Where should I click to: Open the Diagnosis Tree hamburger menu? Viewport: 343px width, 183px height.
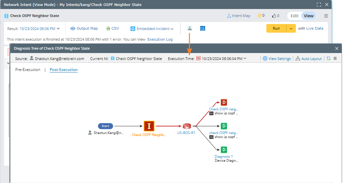[335, 58]
